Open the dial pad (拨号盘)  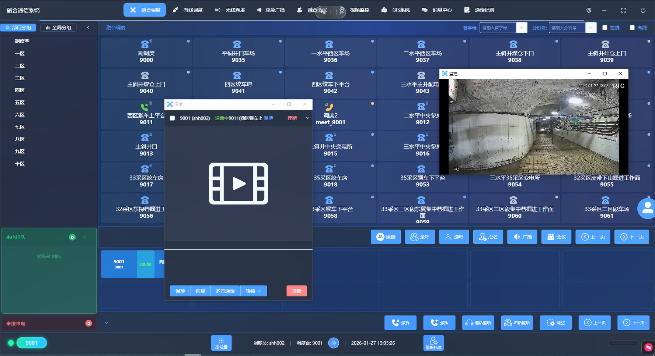pyautogui.click(x=221, y=343)
